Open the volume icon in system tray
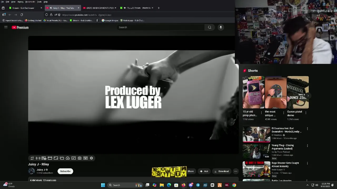This screenshot has width=337, height=189. tap(317, 185)
